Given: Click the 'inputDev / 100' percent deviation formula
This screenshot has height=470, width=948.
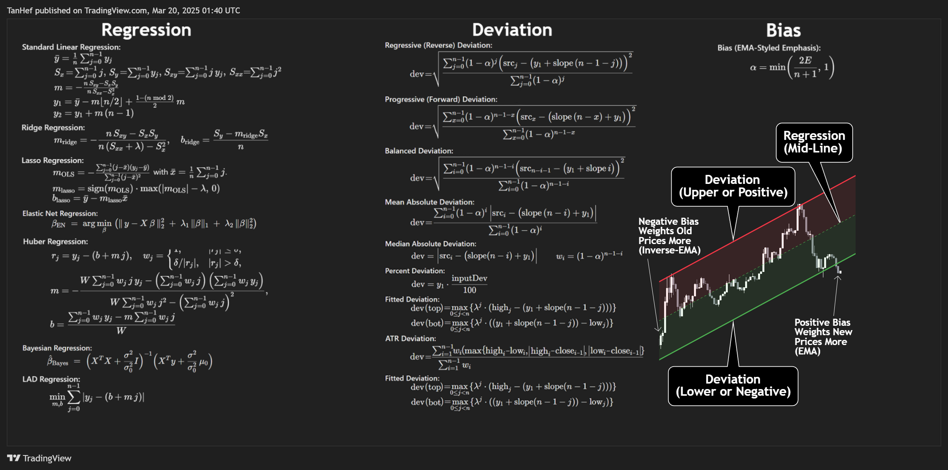Looking at the screenshot, I should (449, 284).
